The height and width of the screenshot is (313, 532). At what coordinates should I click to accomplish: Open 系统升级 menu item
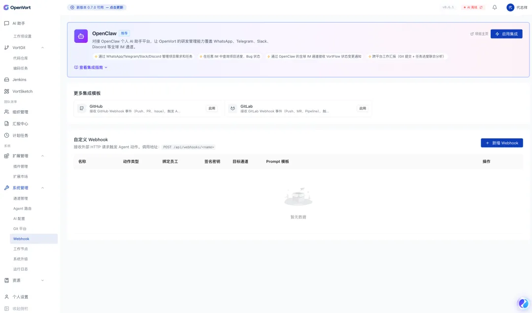pos(20,259)
